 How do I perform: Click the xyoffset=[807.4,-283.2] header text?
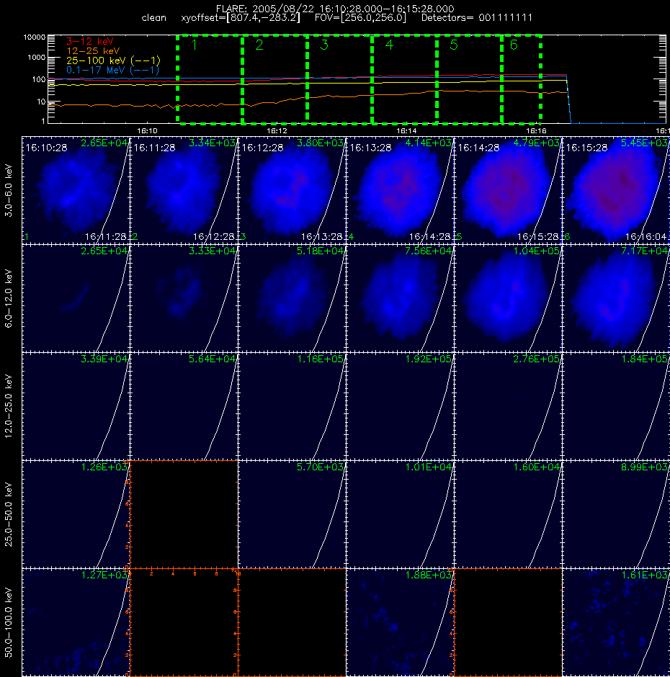click(240, 18)
